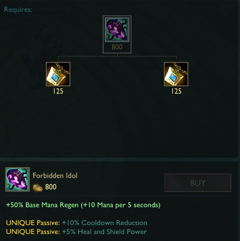Click the +5% Heal and Shield Power text
Screen dimensions: 240x241
[x=104, y=232]
